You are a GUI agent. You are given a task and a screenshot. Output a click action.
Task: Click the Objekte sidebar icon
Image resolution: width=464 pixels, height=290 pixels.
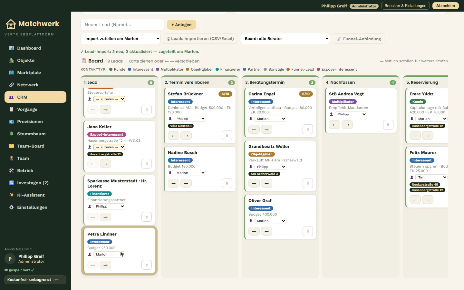(x=12, y=60)
